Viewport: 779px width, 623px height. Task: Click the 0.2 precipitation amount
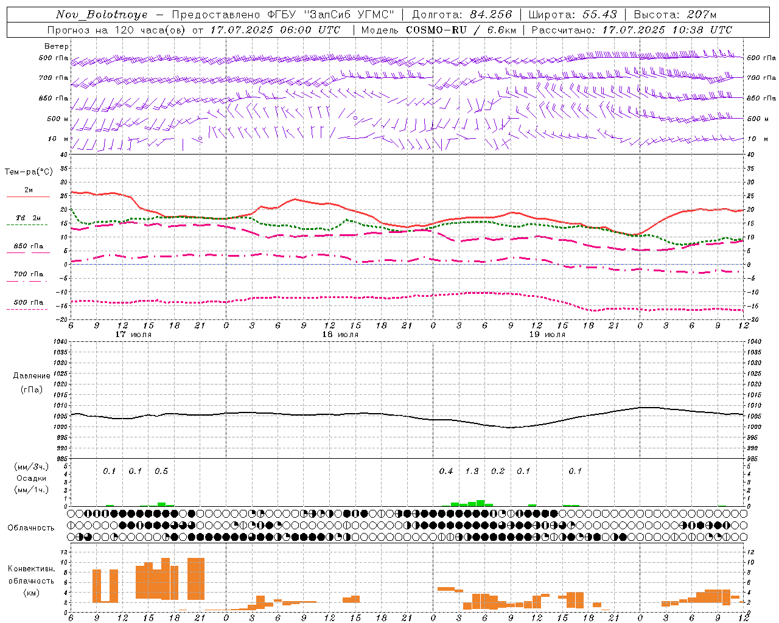pyautogui.click(x=498, y=472)
